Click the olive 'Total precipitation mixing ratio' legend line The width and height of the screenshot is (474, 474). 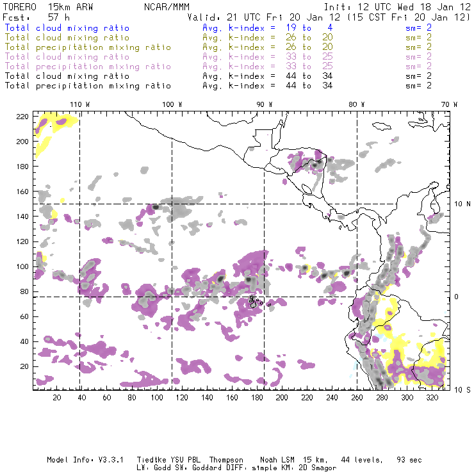pos(88,47)
